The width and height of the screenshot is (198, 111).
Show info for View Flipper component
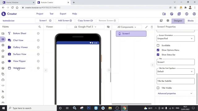(x=38, y=61)
